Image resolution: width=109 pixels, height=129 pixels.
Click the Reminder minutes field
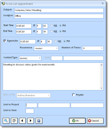point(49,42)
